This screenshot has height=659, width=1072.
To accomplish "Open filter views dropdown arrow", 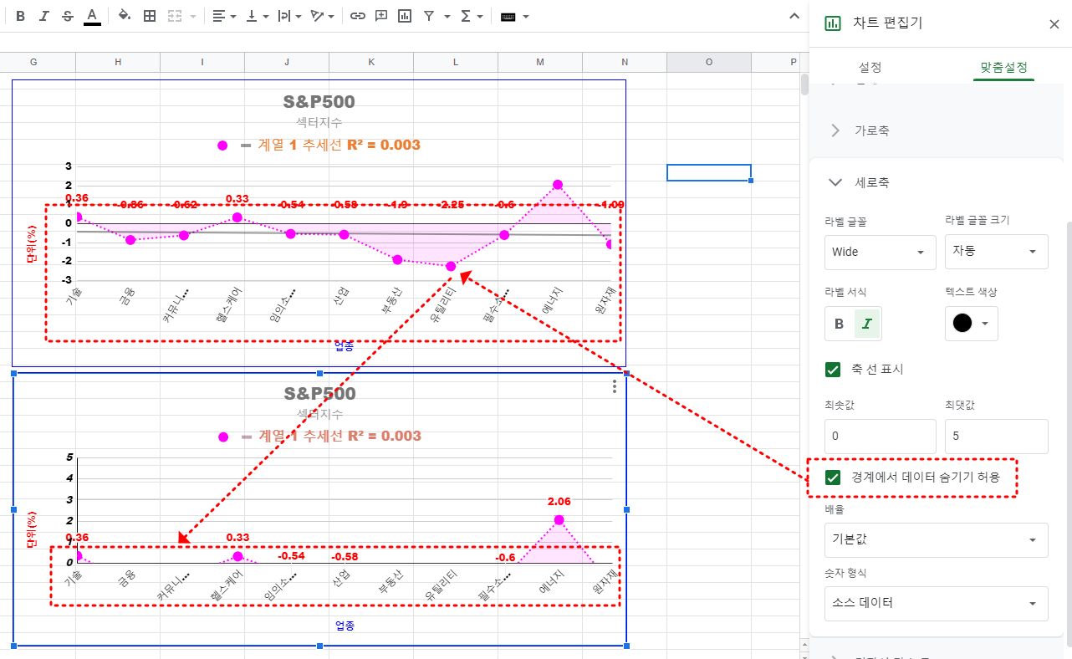I will 447,16.
